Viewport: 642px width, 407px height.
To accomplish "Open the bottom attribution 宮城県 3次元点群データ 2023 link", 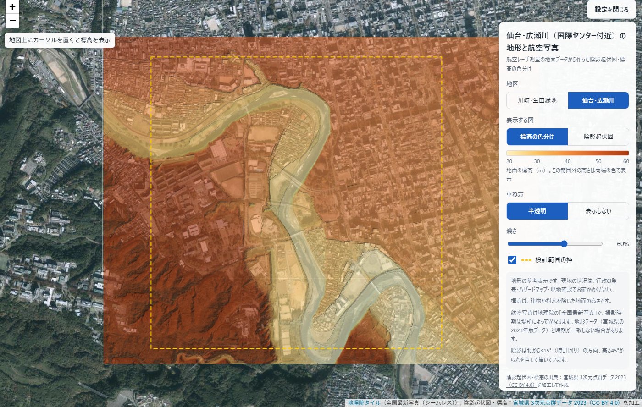I will coord(566,403).
